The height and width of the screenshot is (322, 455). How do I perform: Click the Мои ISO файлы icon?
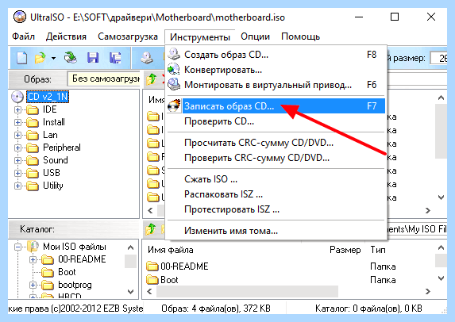33,247
